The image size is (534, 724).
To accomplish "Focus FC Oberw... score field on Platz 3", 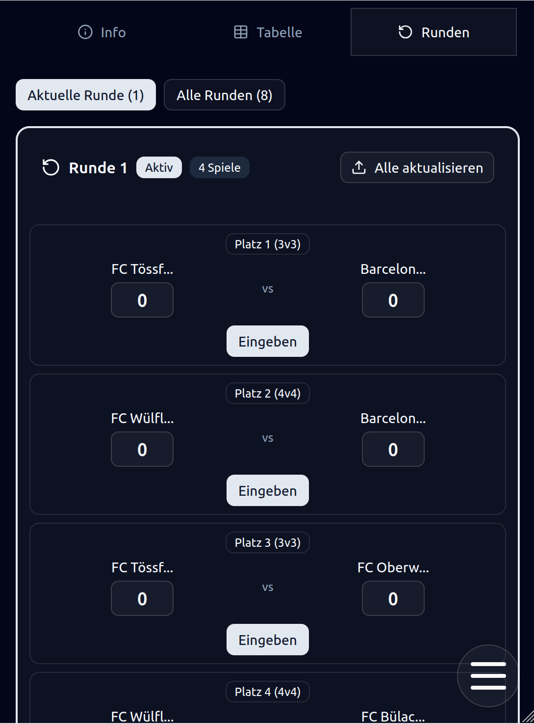I will point(393,599).
